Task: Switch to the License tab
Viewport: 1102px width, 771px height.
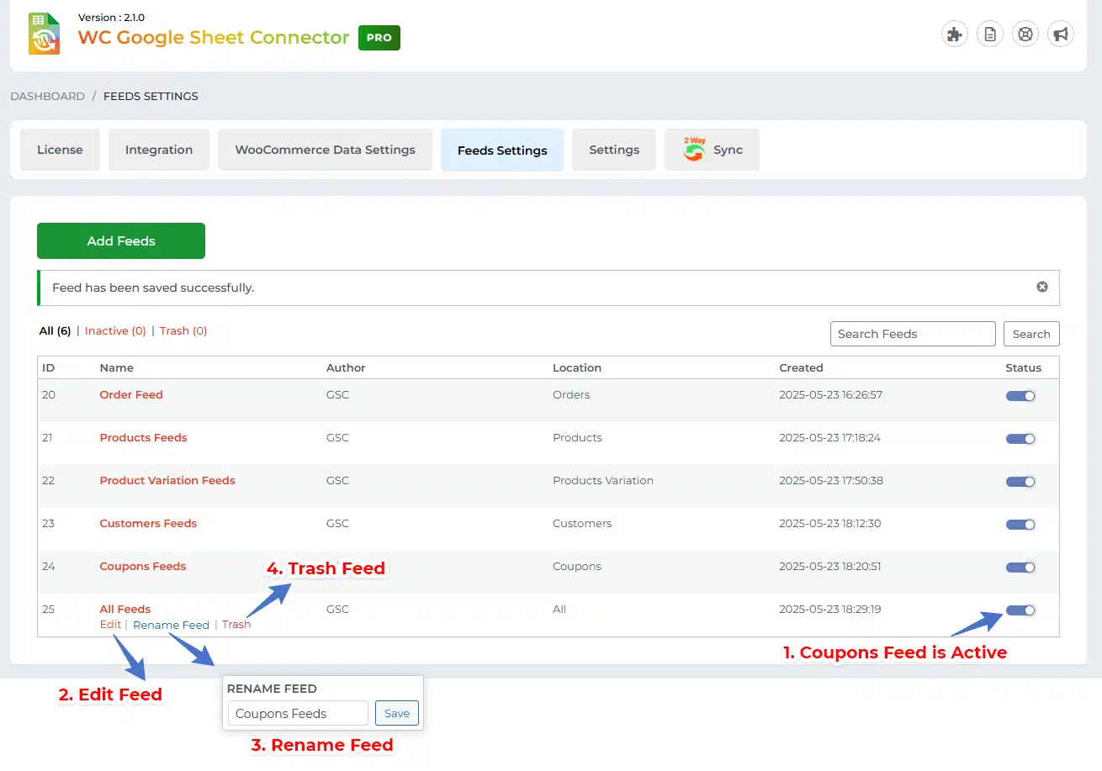Action: pos(60,150)
